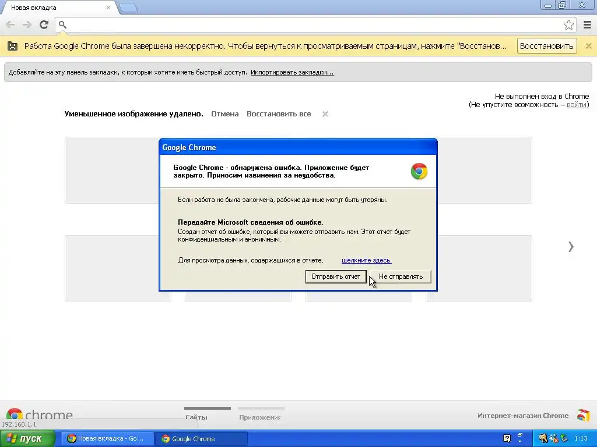Bookmark the page with the star icon
The image size is (597, 447).
[x=568, y=24]
